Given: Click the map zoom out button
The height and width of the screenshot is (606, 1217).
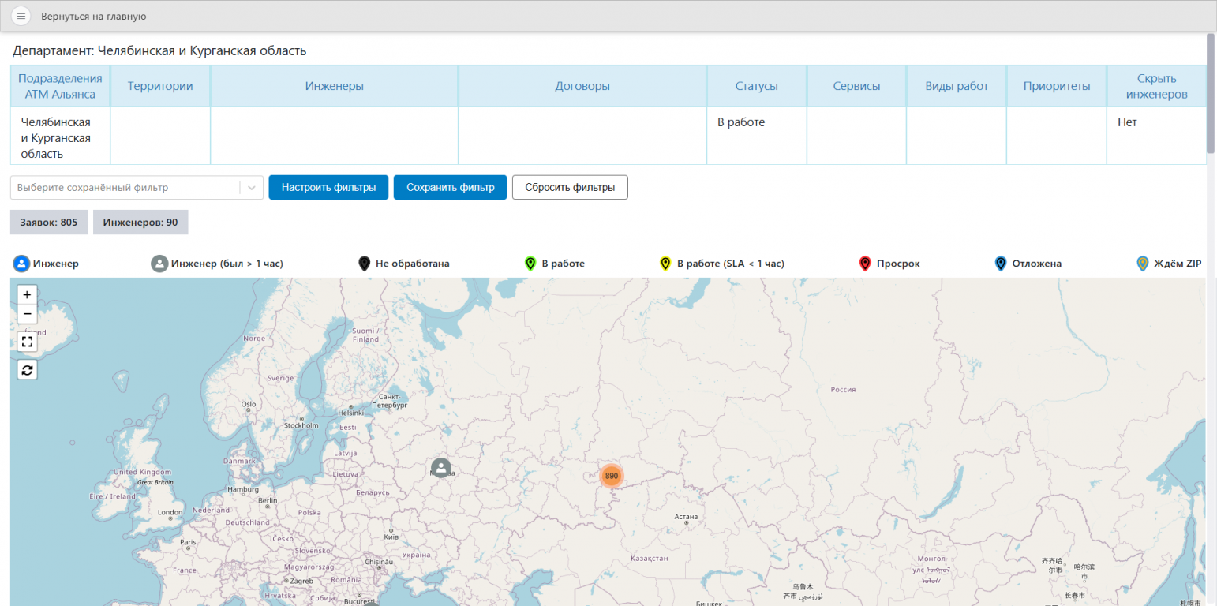Looking at the screenshot, I should pyautogui.click(x=28, y=314).
